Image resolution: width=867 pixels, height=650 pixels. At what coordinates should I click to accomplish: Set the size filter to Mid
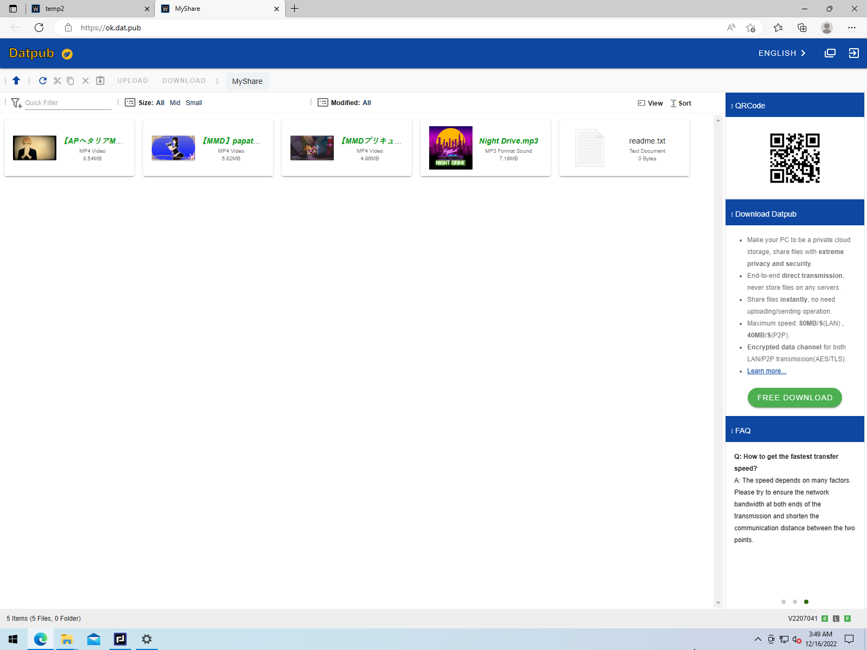(x=175, y=103)
